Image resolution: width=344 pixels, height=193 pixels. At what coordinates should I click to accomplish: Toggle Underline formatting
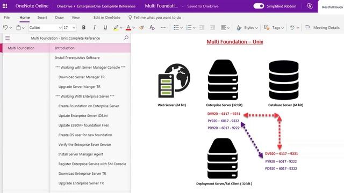[105, 27]
